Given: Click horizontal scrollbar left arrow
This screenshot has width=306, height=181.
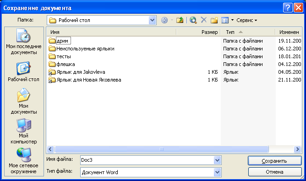Looking at the screenshot, I should tap(50, 149).
